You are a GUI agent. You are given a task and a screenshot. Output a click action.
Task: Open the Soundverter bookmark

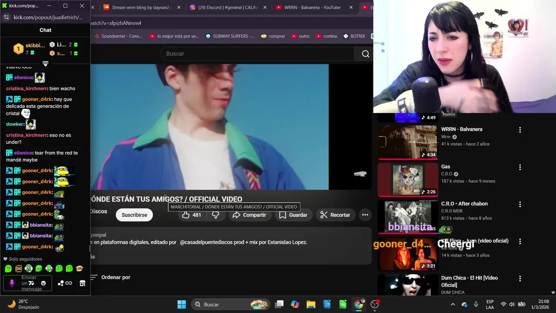tap(118, 36)
